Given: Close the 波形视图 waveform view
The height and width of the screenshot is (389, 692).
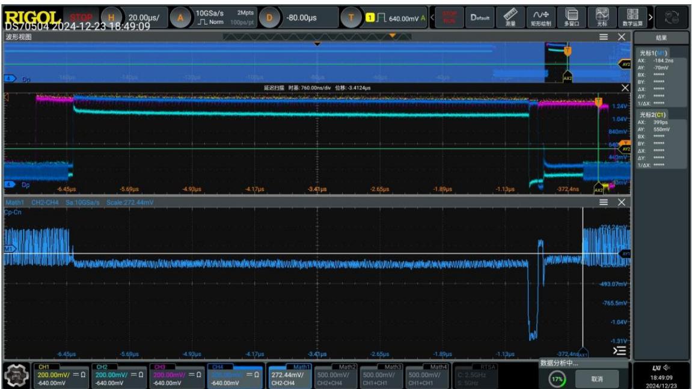Looking at the screenshot, I should (622, 37).
